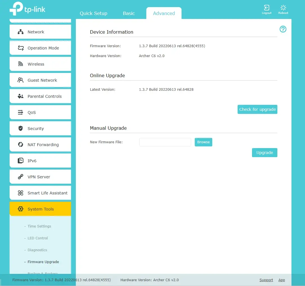
Task: Click the System Tools gear icon
Action: 20,209
